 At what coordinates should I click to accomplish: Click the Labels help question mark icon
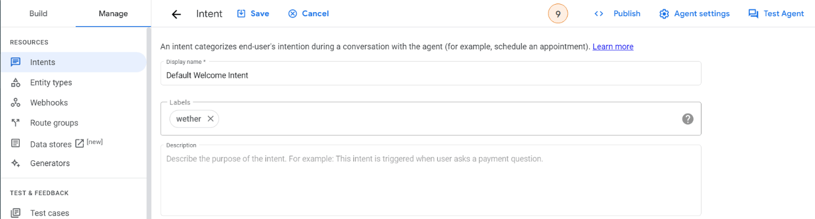[x=688, y=119]
